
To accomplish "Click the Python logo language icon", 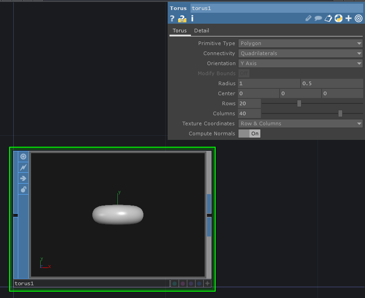I will [x=339, y=19].
